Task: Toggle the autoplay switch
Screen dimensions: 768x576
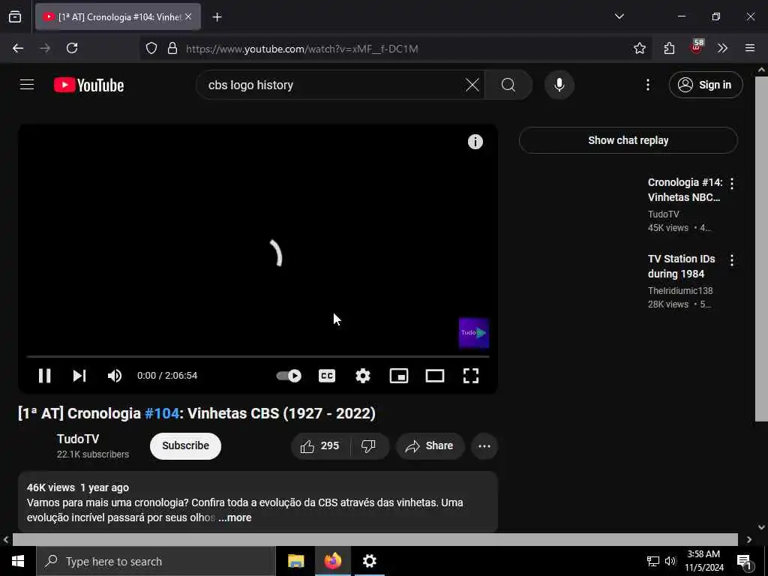Action: [289, 376]
